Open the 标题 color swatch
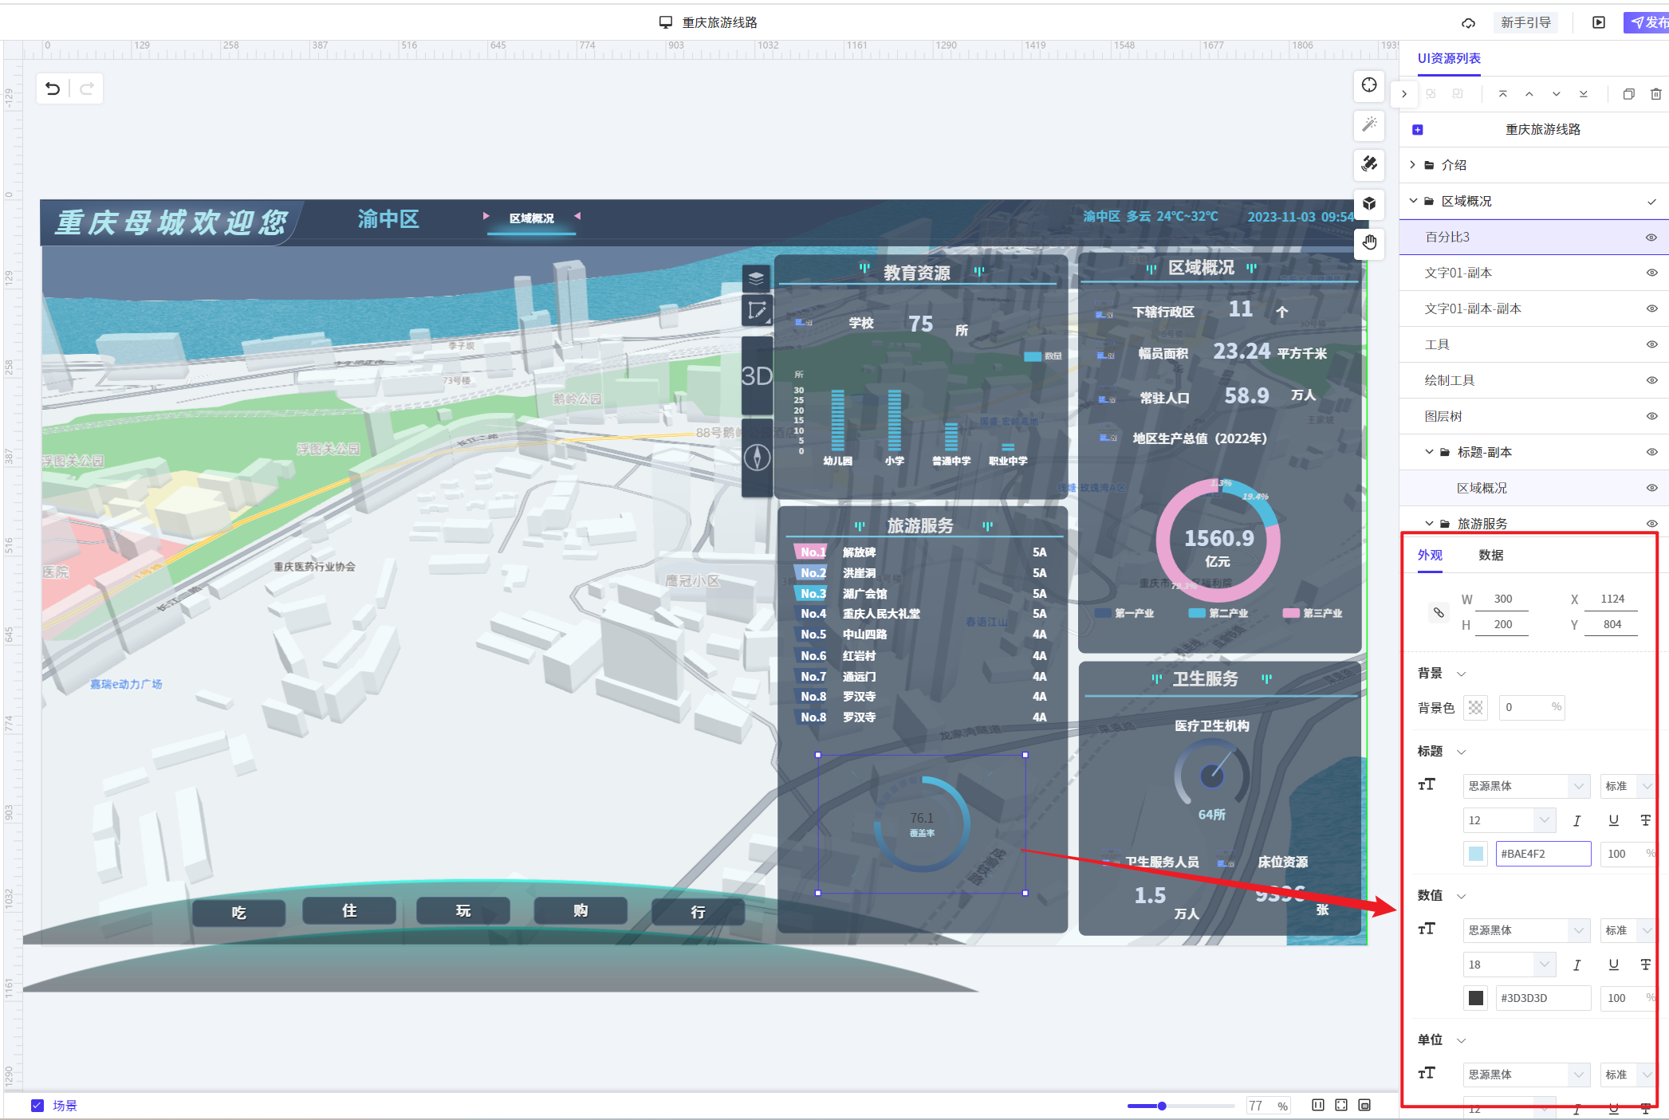Screen dimensions: 1669x1120 (x=1476, y=854)
